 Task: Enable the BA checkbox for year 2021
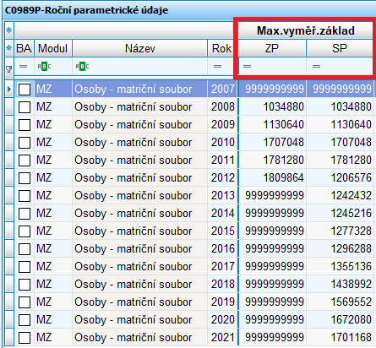pyautogui.click(x=25, y=338)
